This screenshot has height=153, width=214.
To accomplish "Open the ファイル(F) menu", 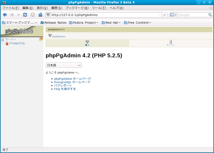I will click(11, 8).
